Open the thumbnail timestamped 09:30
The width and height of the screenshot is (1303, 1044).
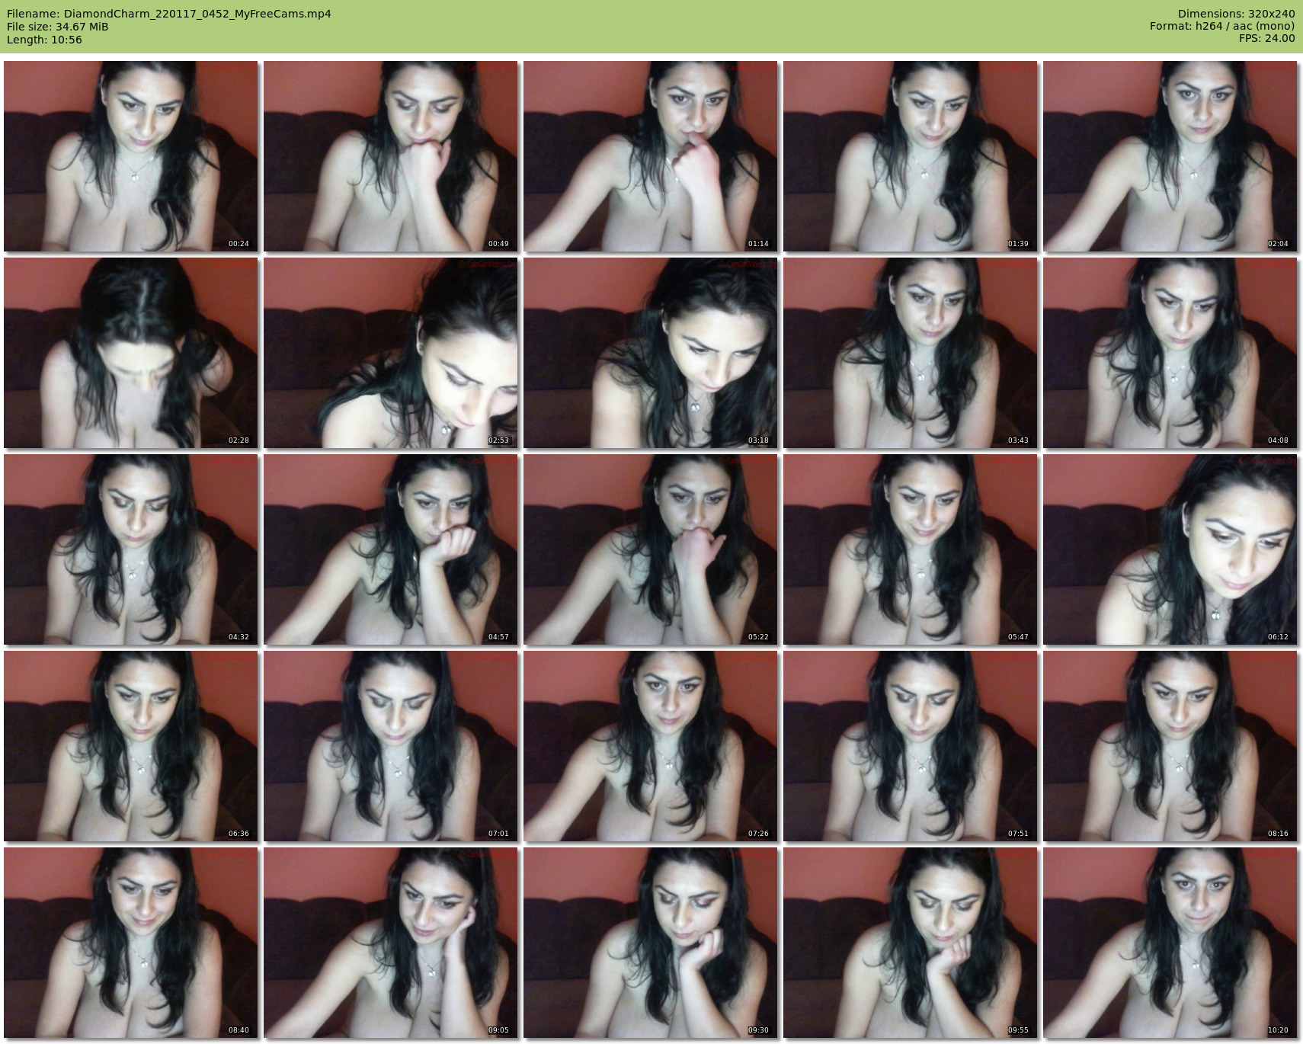tap(651, 943)
